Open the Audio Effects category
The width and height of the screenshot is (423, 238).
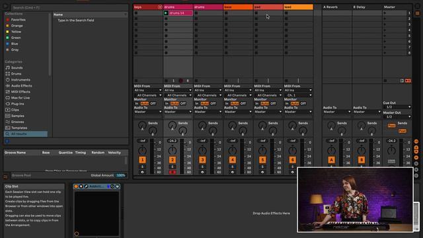point(19,86)
